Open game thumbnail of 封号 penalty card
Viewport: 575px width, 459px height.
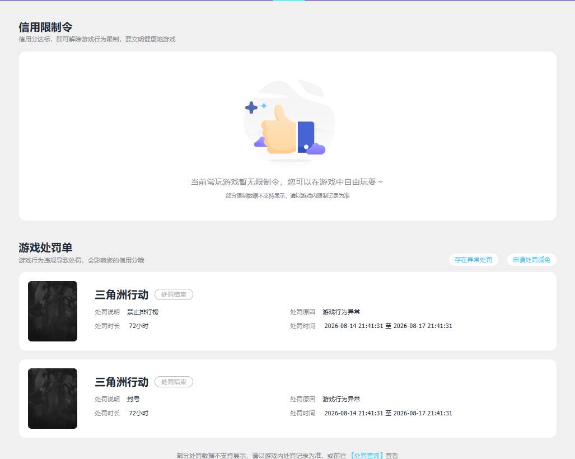(53, 399)
